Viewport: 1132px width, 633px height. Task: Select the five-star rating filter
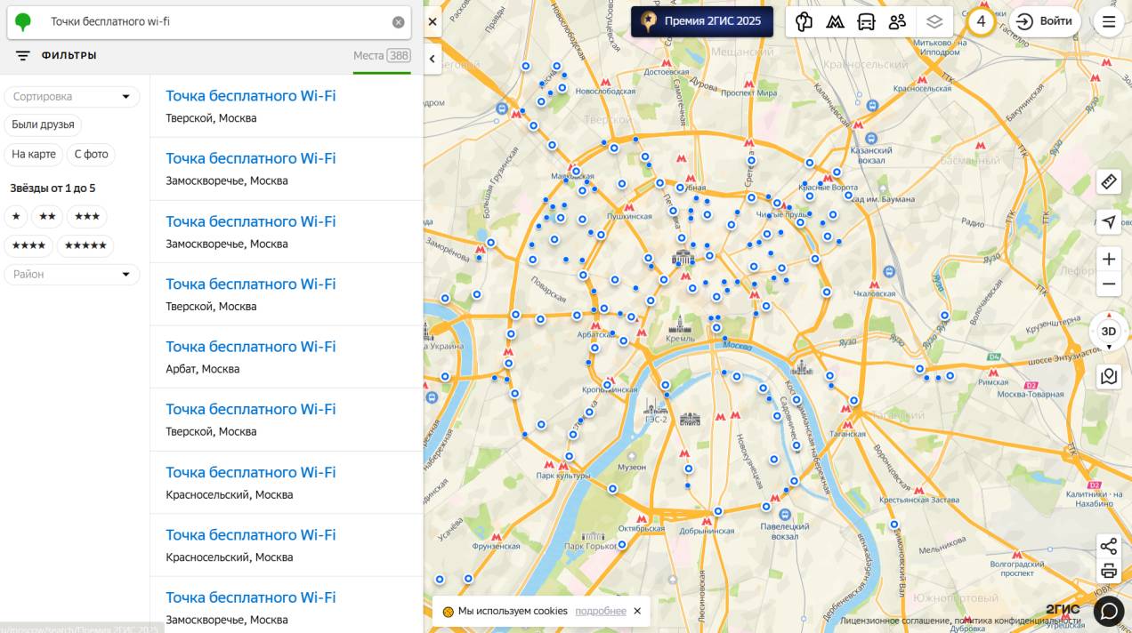point(85,246)
